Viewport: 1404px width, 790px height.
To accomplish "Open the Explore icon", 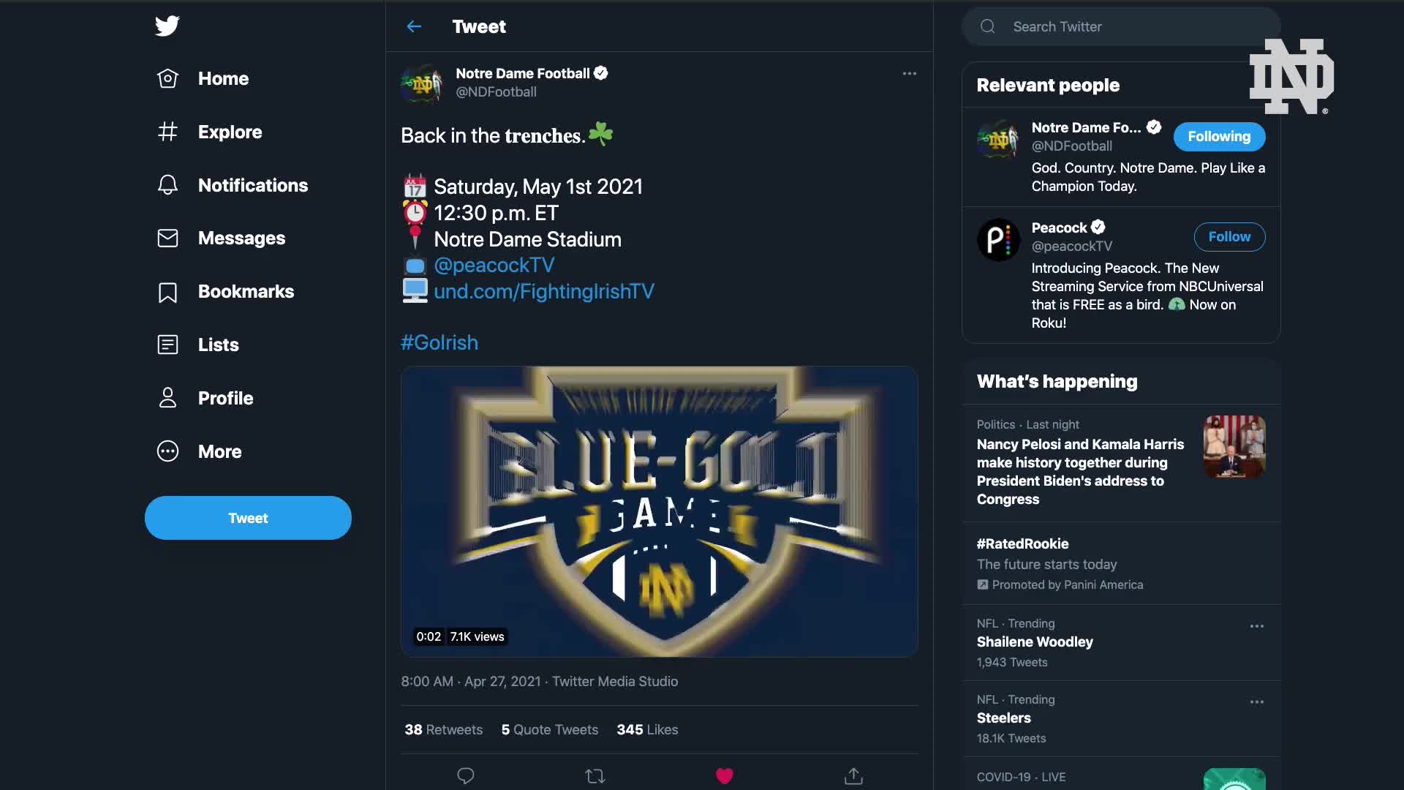I will coord(166,131).
